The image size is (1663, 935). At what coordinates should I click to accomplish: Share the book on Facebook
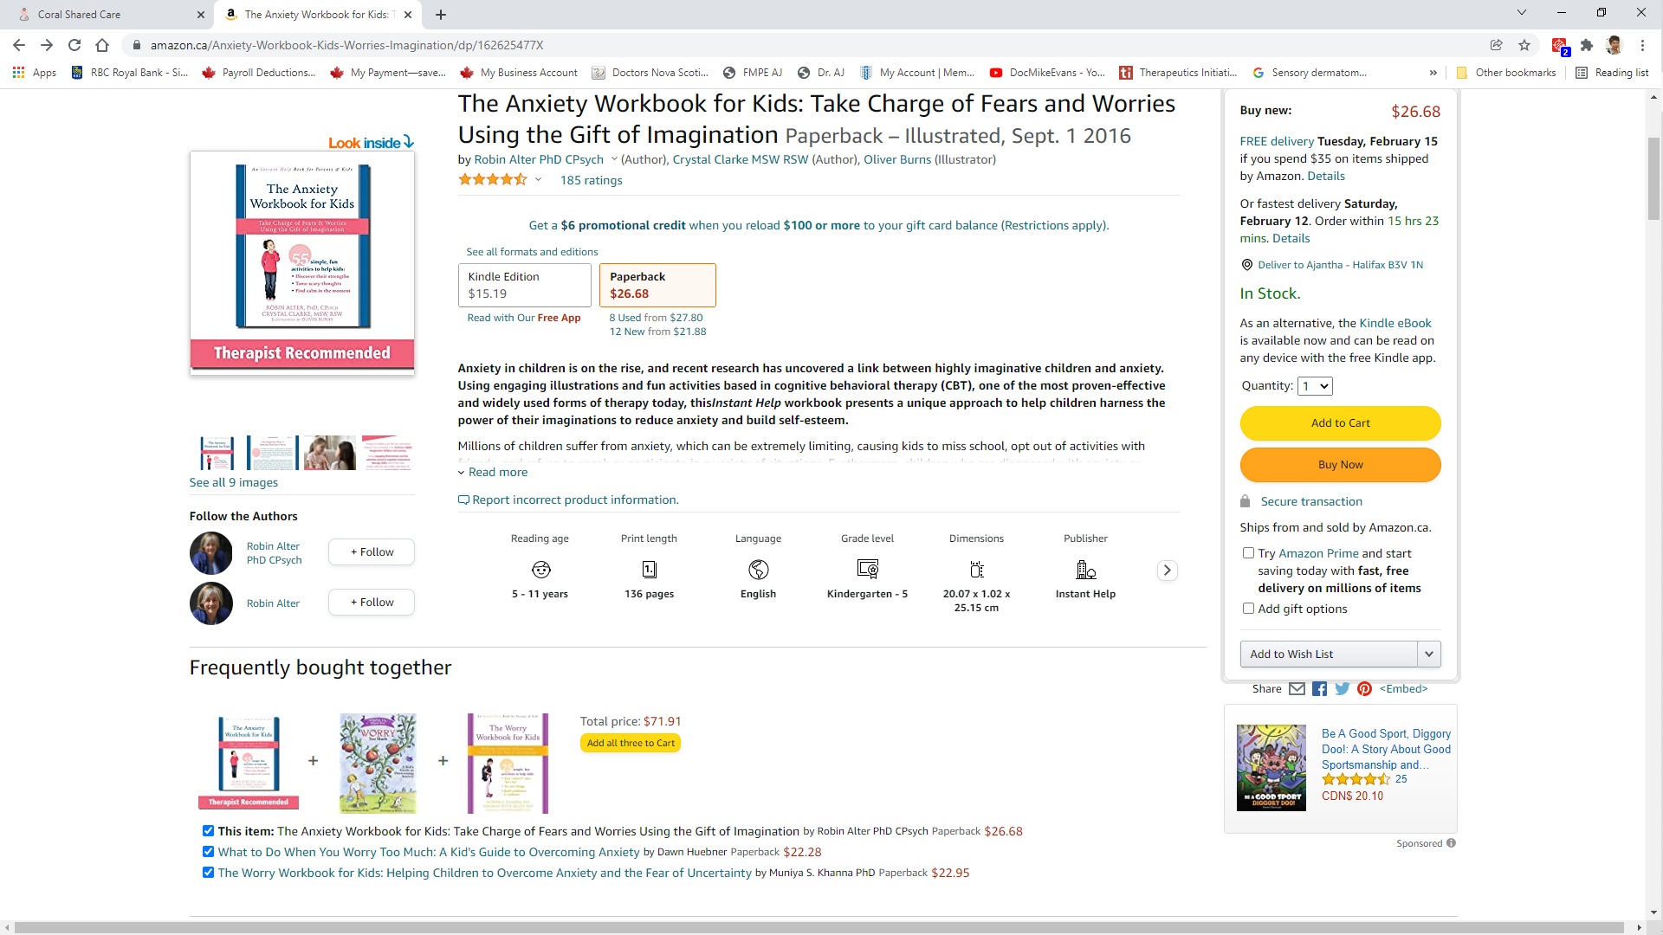point(1319,689)
